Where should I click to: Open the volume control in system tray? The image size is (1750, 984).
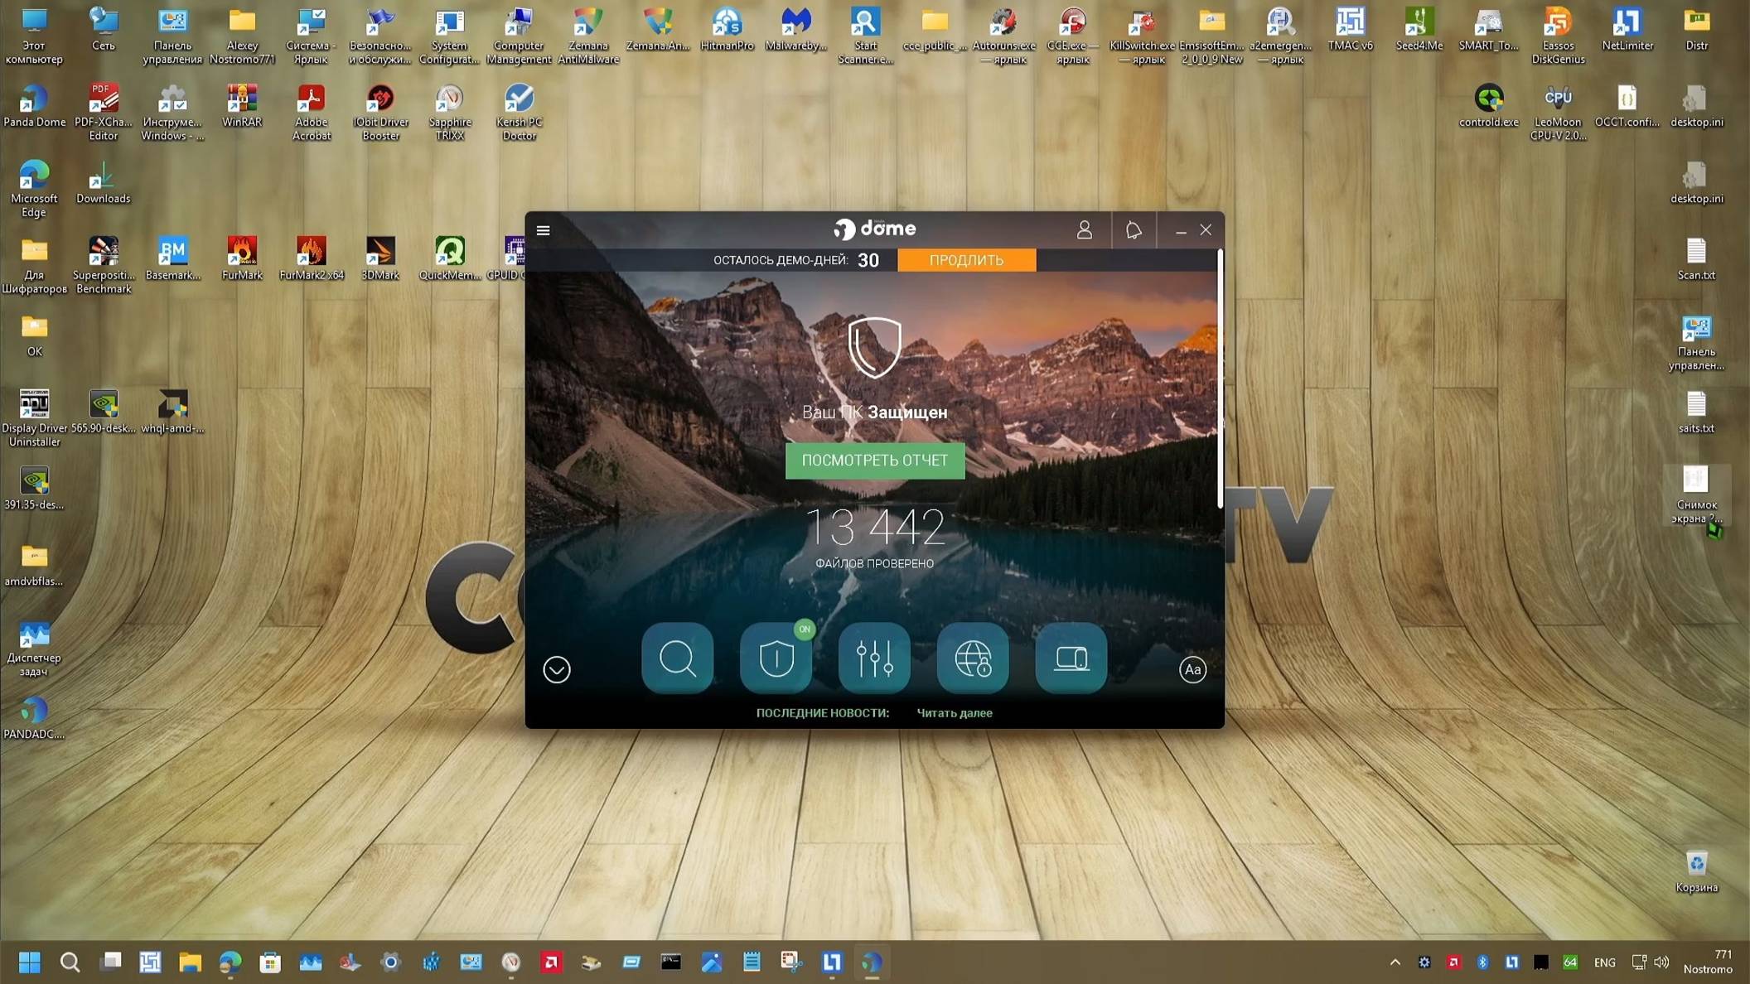point(1661,962)
